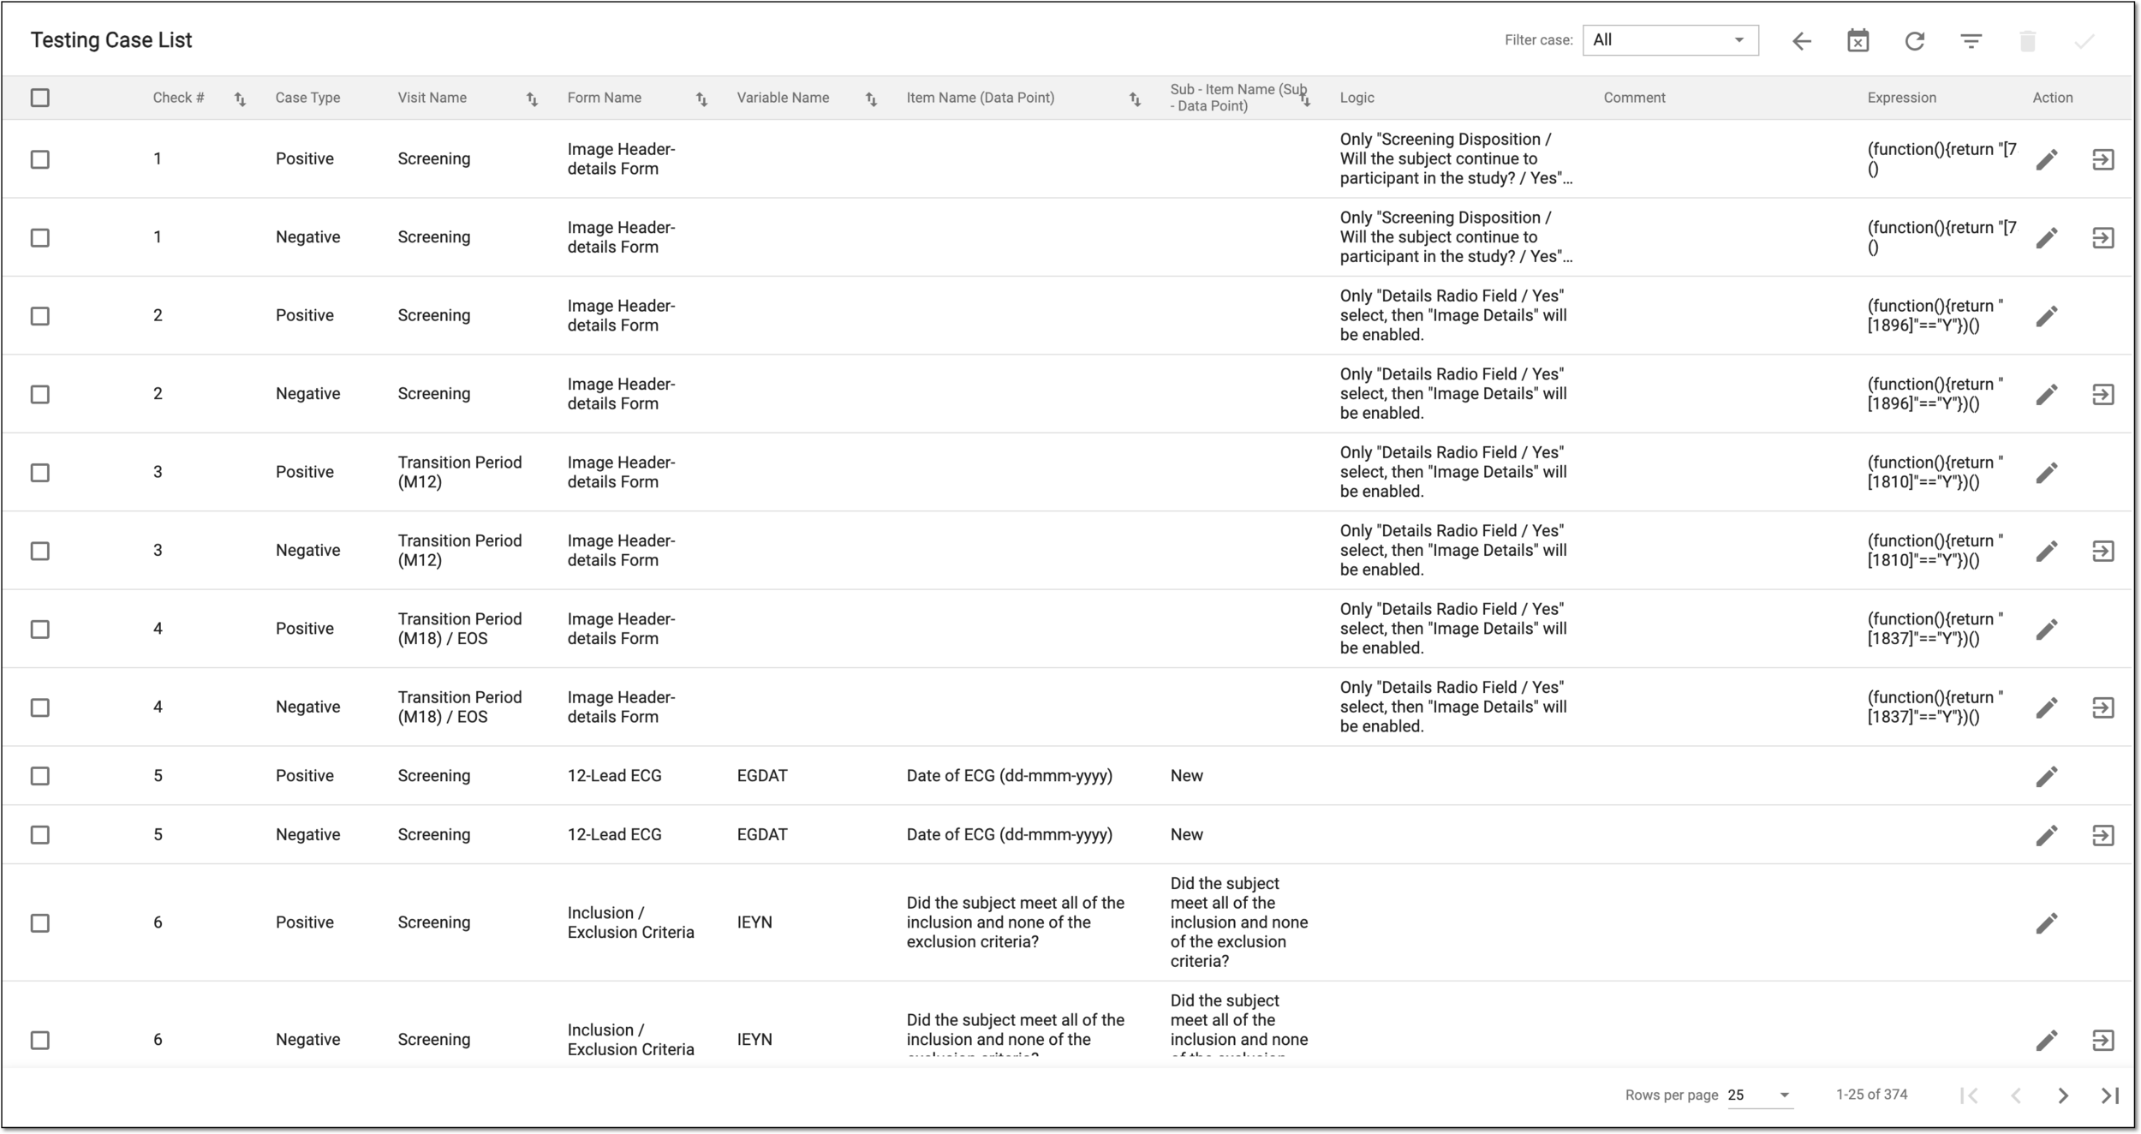Click '1-25 of 374' pagination text
The height and width of the screenshot is (1134, 2141).
[x=1871, y=1095]
